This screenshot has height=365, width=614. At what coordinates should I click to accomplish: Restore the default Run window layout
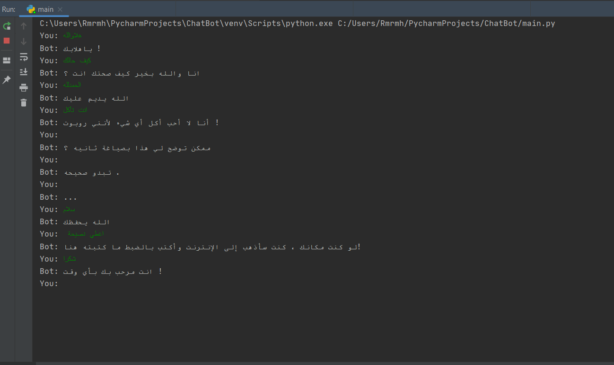[7, 60]
